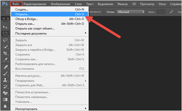182x111 pixels.
Task: Swap width and height arrows icon
Action: (171, 12)
